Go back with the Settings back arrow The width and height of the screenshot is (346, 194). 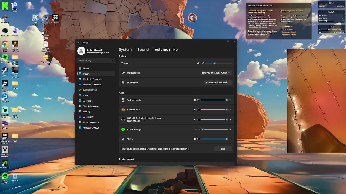(78, 42)
